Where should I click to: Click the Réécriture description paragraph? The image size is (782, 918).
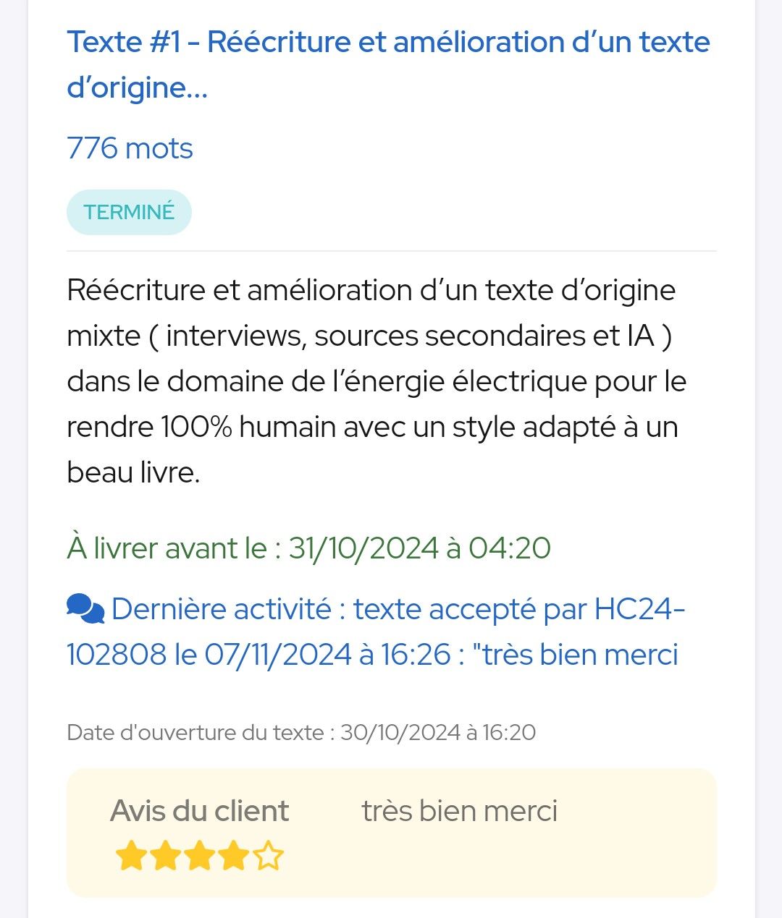[377, 381]
